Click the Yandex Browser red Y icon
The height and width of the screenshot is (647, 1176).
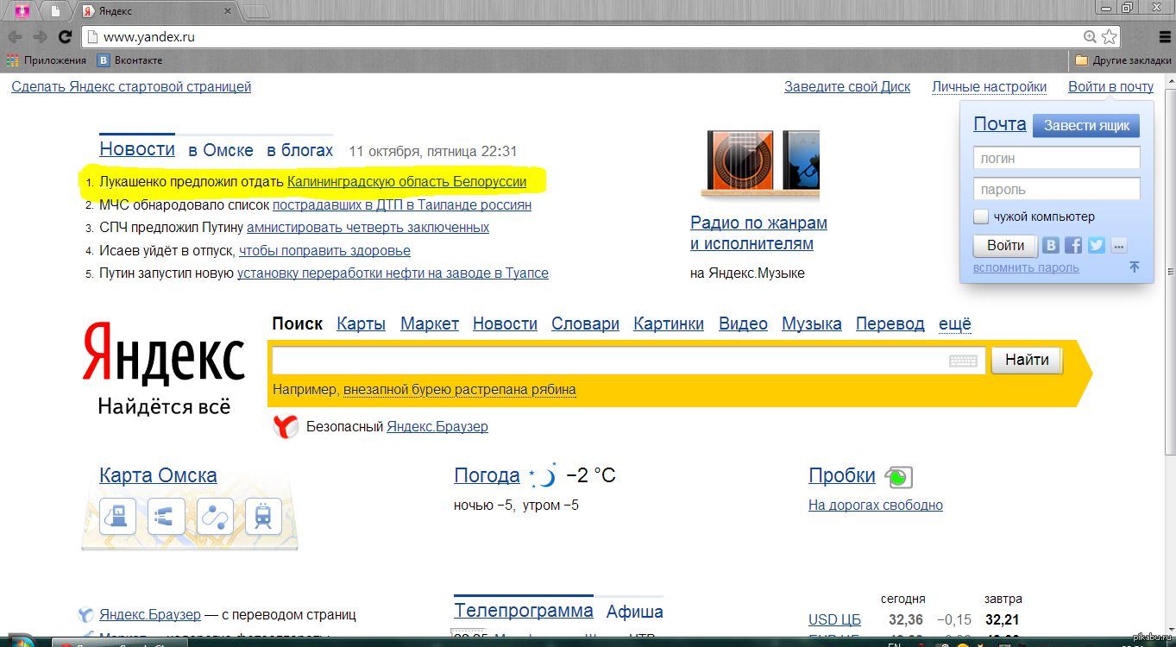click(x=286, y=426)
